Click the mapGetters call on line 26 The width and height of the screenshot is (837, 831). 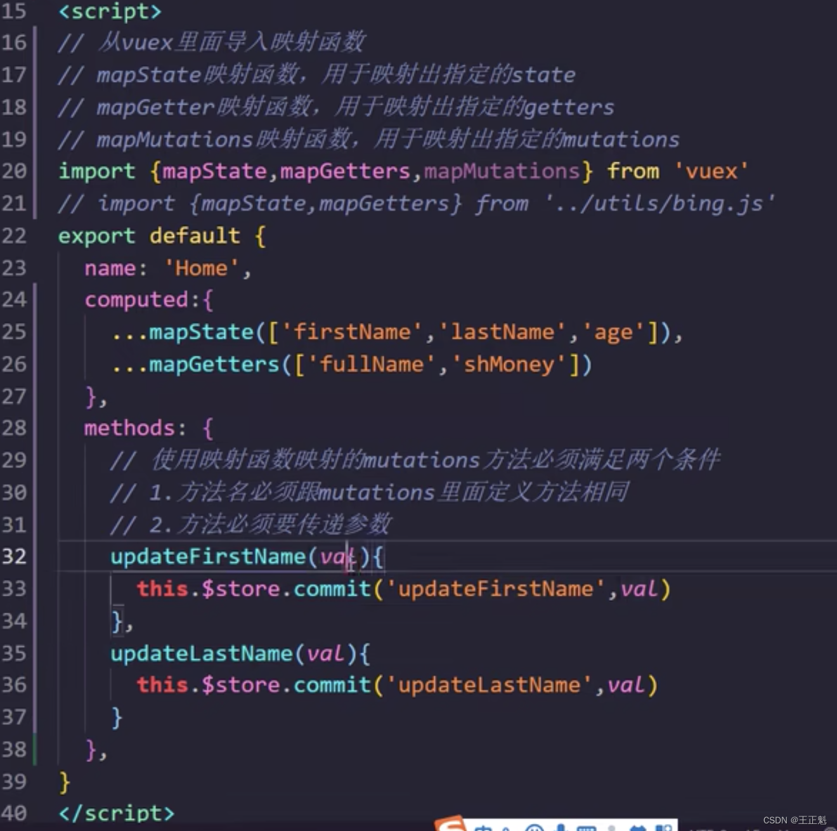click(x=216, y=363)
